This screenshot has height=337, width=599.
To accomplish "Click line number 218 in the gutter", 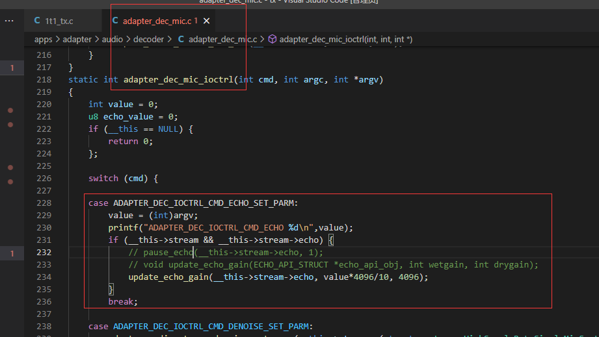I will click(44, 80).
